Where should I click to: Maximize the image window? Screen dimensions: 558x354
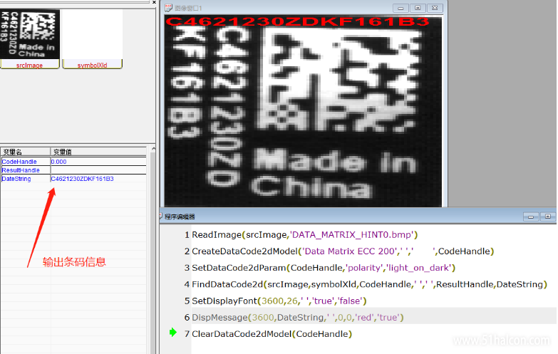[418, 8]
